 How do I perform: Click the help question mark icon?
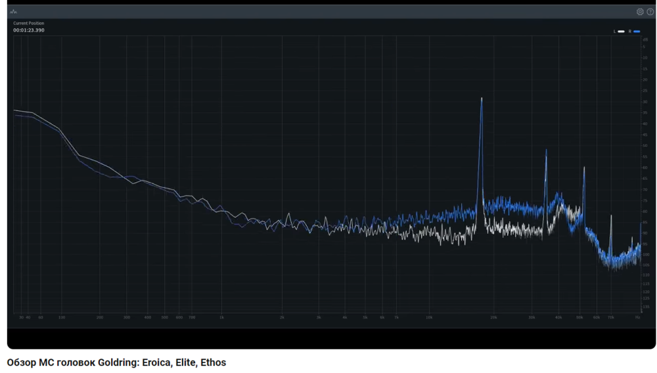(x=650, y=12)
